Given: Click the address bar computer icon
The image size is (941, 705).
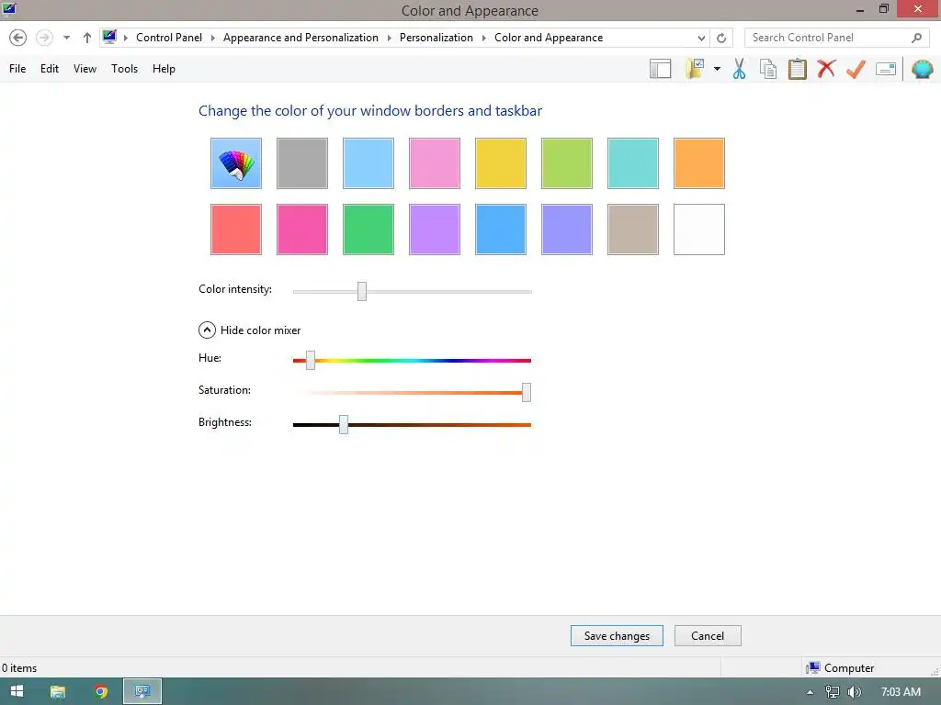Looking at the screenshot, I should 109,37.
